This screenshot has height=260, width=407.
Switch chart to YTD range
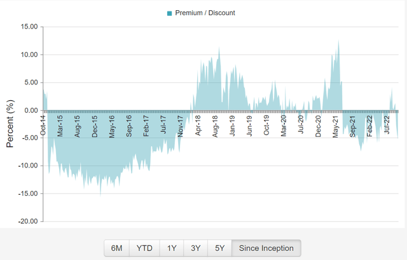tap(144, 249)
